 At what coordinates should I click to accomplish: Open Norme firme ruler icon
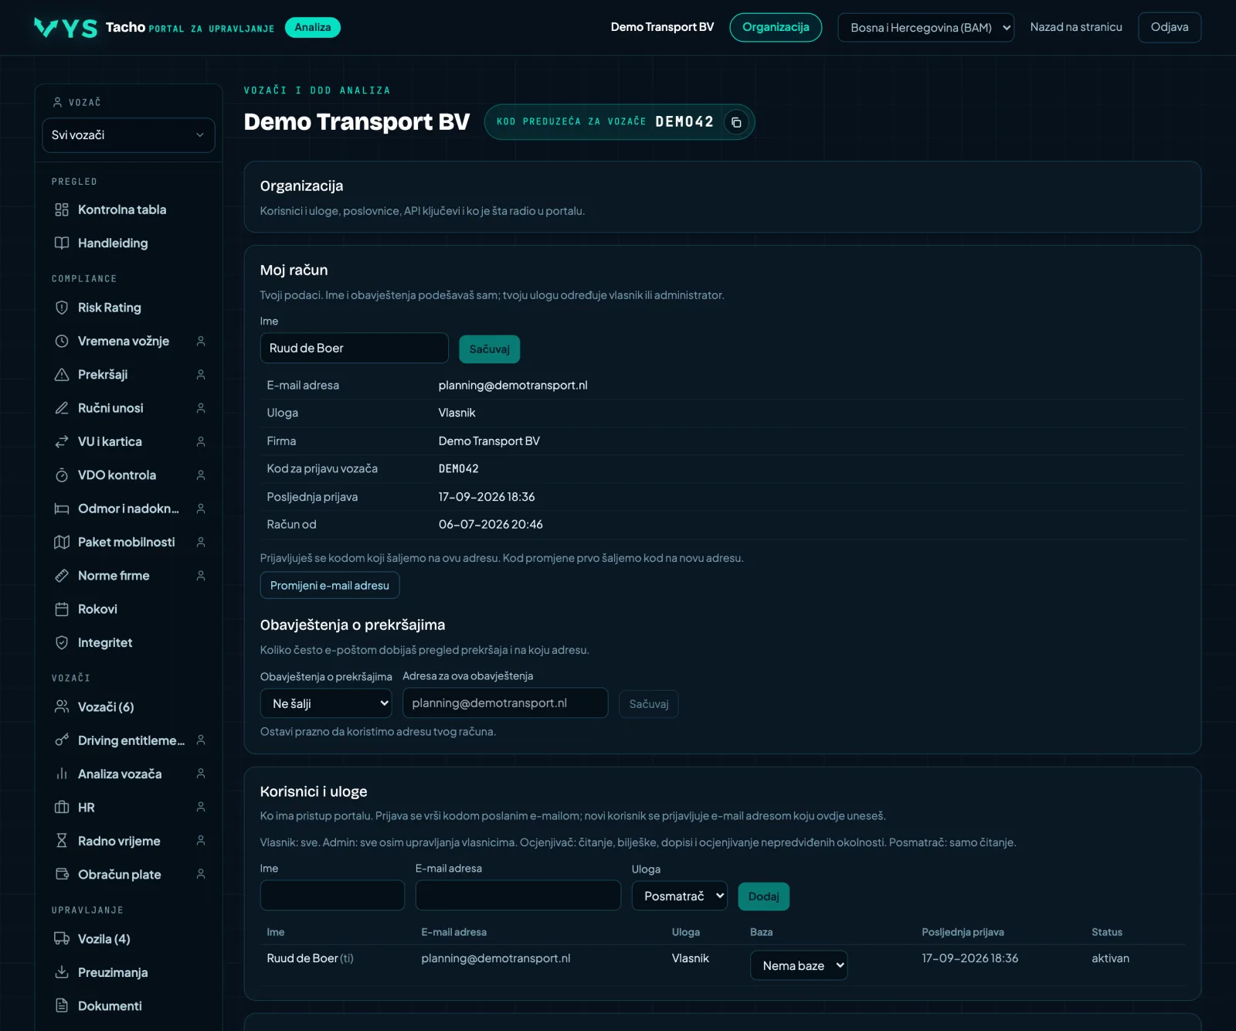62,576
